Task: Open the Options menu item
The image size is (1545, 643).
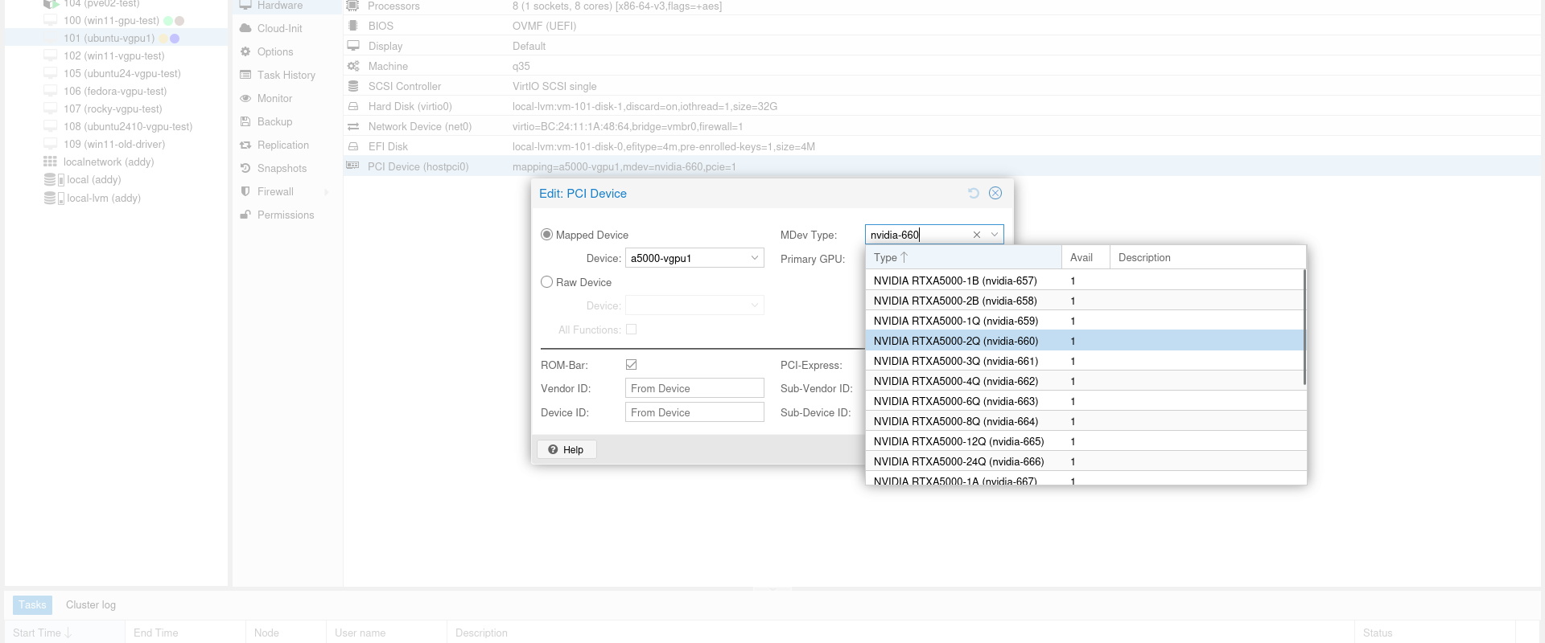Action: click(287, 51)
